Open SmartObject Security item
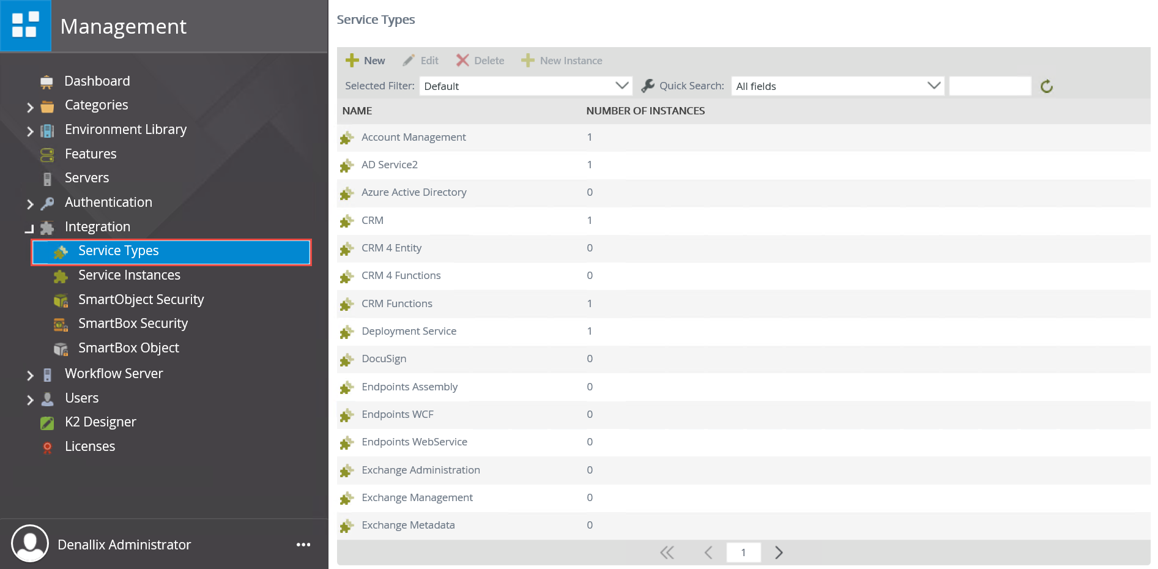 pos(141,300)
